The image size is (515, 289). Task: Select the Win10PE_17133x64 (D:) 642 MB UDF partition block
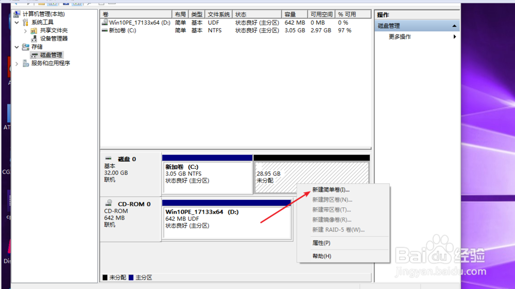[x=227, y=219]
